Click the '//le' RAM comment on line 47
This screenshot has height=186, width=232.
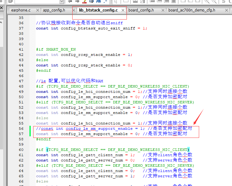coord(69,81)
